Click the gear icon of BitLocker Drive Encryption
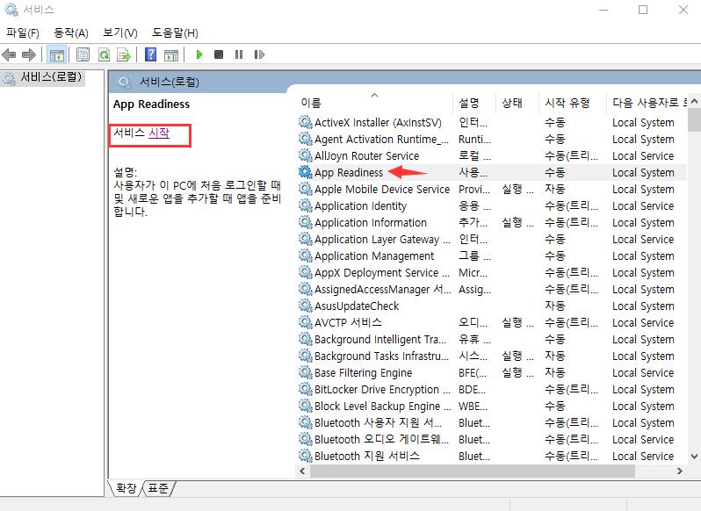Image resolution: width=701 pixels, height=511 pixels. click(x=306, y=389)
